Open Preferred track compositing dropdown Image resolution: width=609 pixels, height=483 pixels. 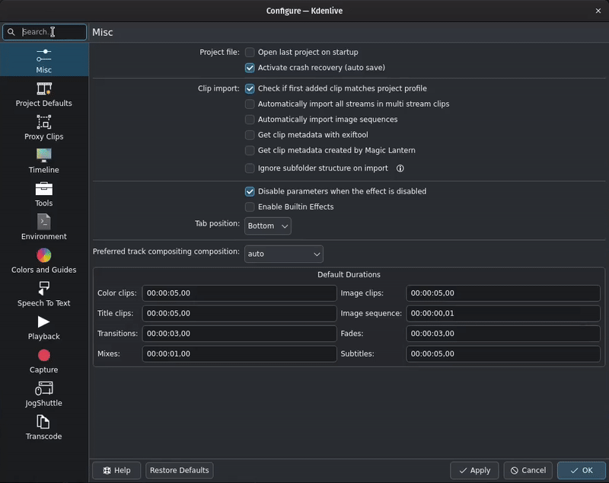283,254
